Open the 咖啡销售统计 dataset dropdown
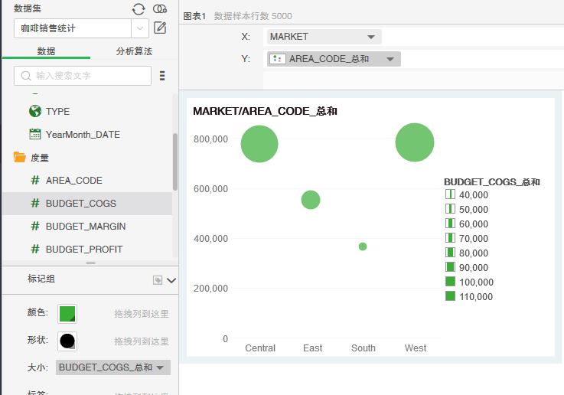Screen dimensions: 564x395 point(141,28)
